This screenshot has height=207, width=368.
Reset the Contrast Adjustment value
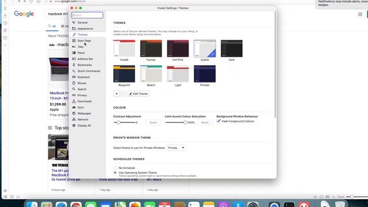pyautogui.click(x=154, y=122)
